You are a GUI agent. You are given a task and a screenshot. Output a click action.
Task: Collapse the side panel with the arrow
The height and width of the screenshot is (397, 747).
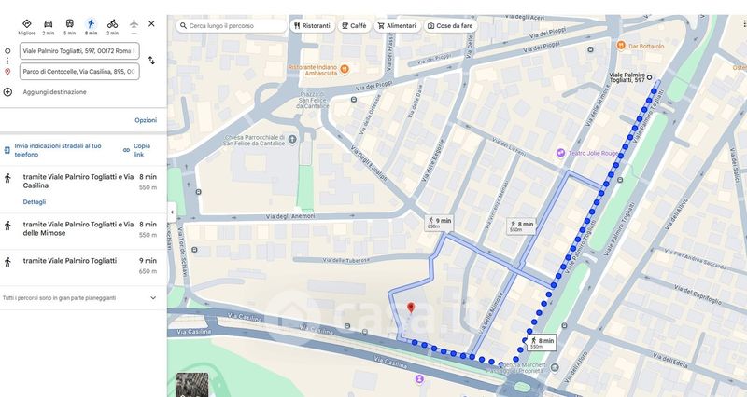coord(171,212)
